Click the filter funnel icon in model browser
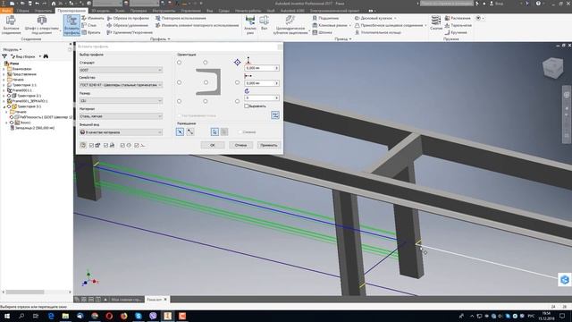The width and height of the screenshot is (572, 322). [x=4, y=56]
